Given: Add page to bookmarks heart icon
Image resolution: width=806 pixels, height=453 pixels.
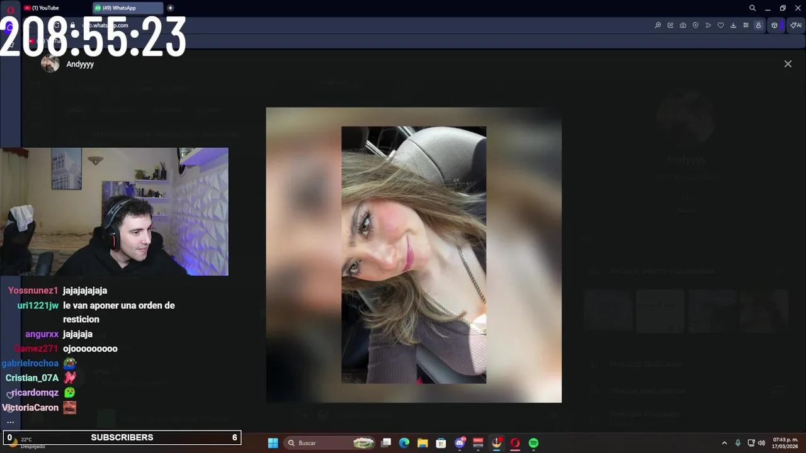Looking at the screenshot, I should pyautogui.click(x=721, y=25).
